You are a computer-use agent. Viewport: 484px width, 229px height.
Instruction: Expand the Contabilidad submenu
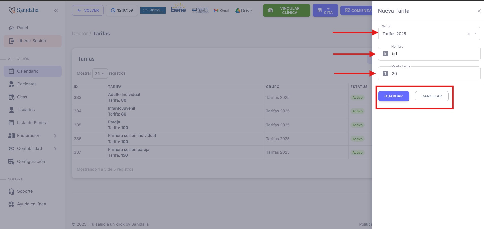click(55, 149)
